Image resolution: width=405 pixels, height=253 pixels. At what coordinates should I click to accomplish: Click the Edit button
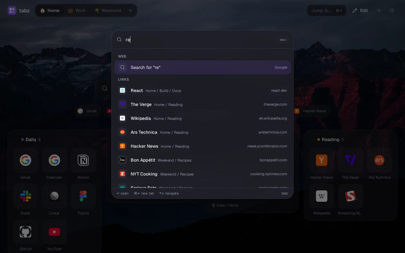(360, 10)
